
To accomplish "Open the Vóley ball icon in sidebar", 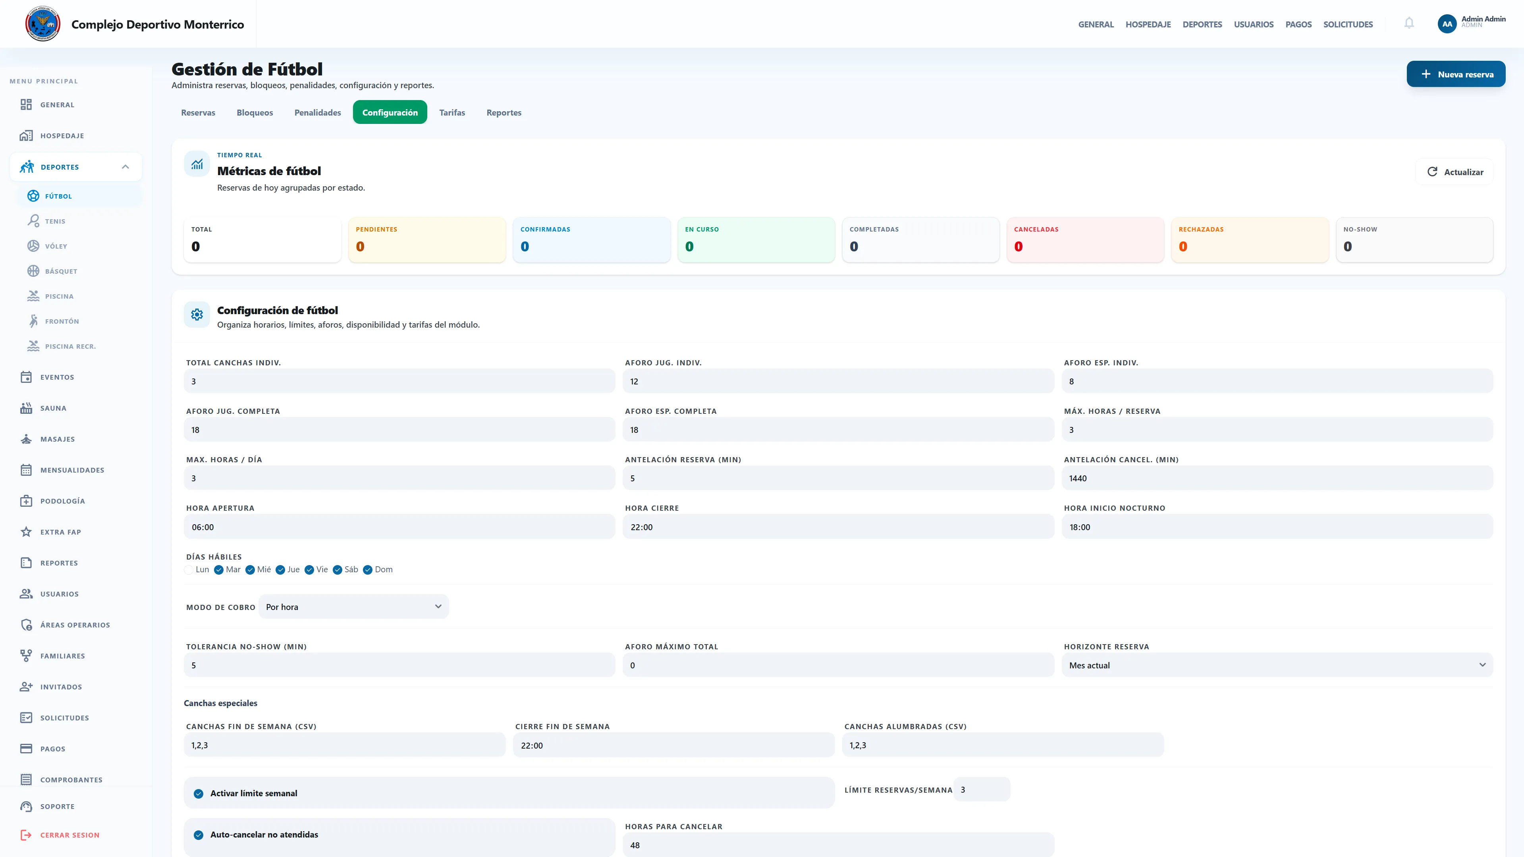I will 34,245.
